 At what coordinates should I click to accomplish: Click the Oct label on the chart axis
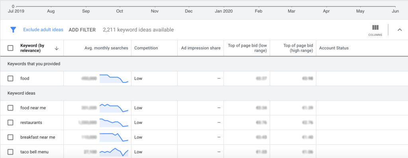120,11
